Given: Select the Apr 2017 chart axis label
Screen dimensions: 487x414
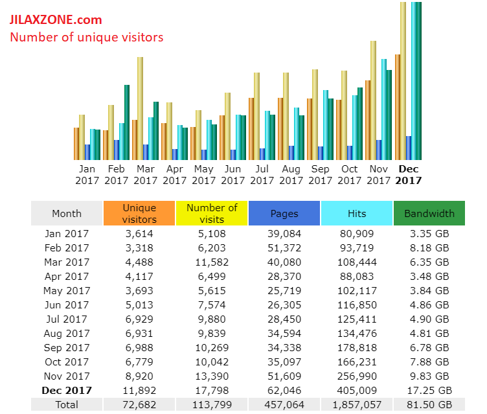Looking at the screenshot, I should tap(175, 175).
